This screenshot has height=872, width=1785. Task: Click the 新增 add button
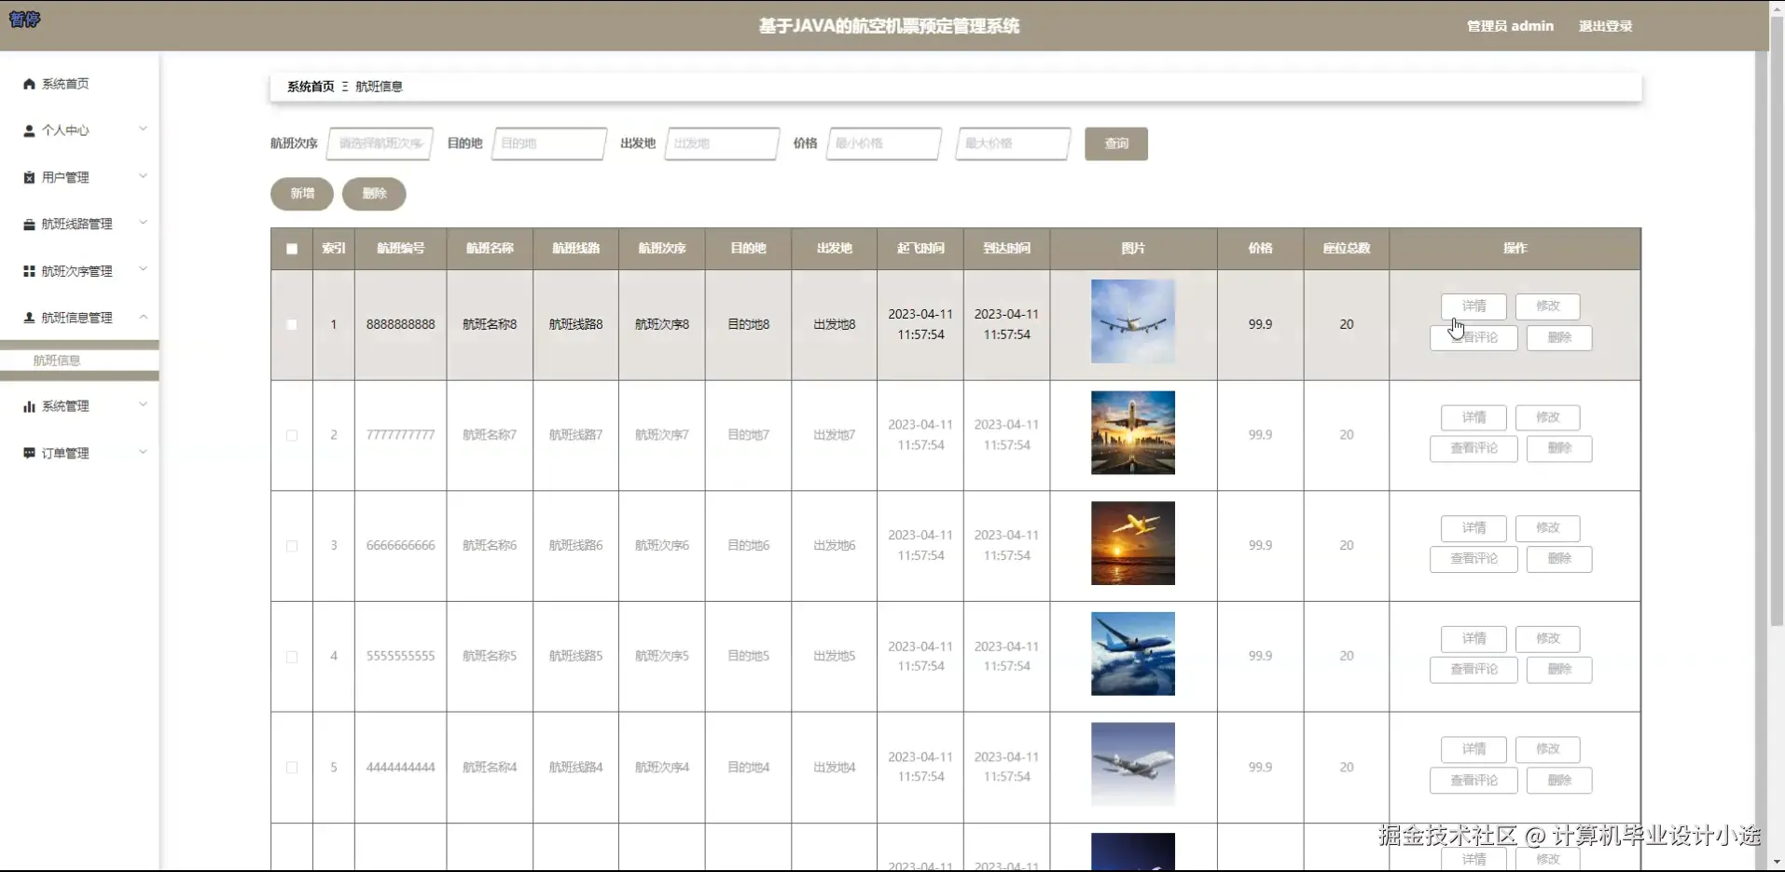[302, 194]
